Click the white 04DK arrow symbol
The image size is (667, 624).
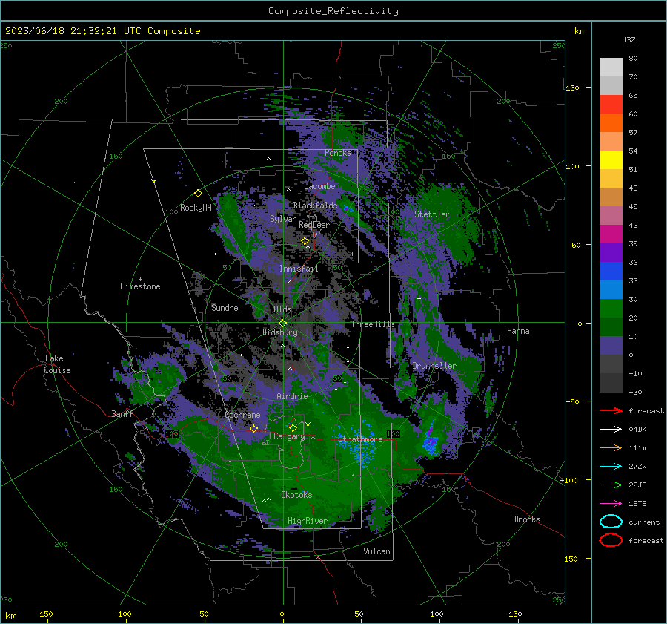tap(611, 430)
